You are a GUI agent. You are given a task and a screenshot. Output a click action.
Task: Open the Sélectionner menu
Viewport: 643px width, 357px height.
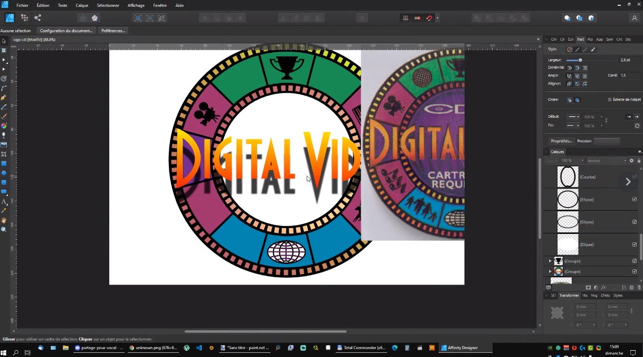point(108,5)
